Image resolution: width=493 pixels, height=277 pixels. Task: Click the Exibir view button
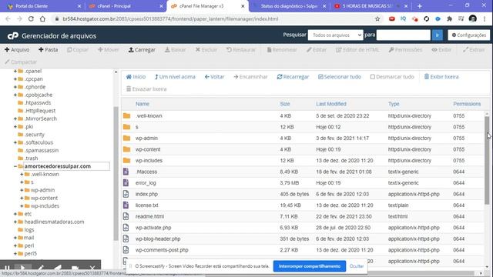(441, 49)
